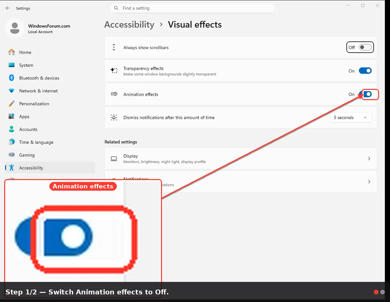The image size is (390, 302).
Task: Open the Home page icon in sidebar
Action: coord(12,52)
